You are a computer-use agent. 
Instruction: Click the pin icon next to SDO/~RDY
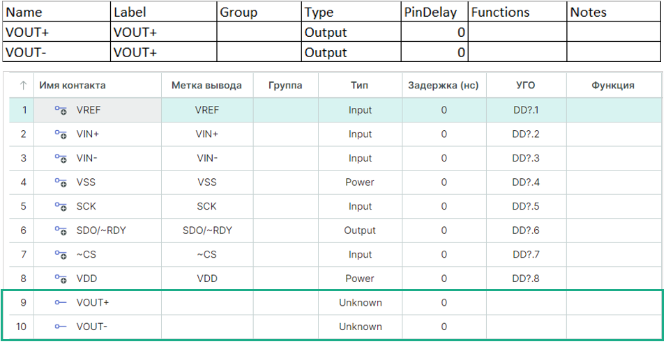[x=61, y=230]
